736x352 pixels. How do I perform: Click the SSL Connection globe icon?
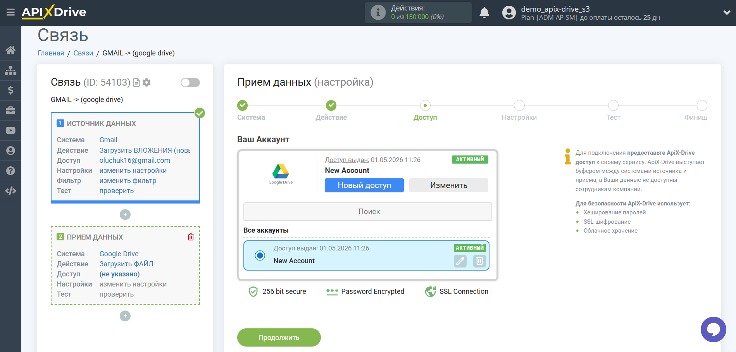(x=431, y=292)
